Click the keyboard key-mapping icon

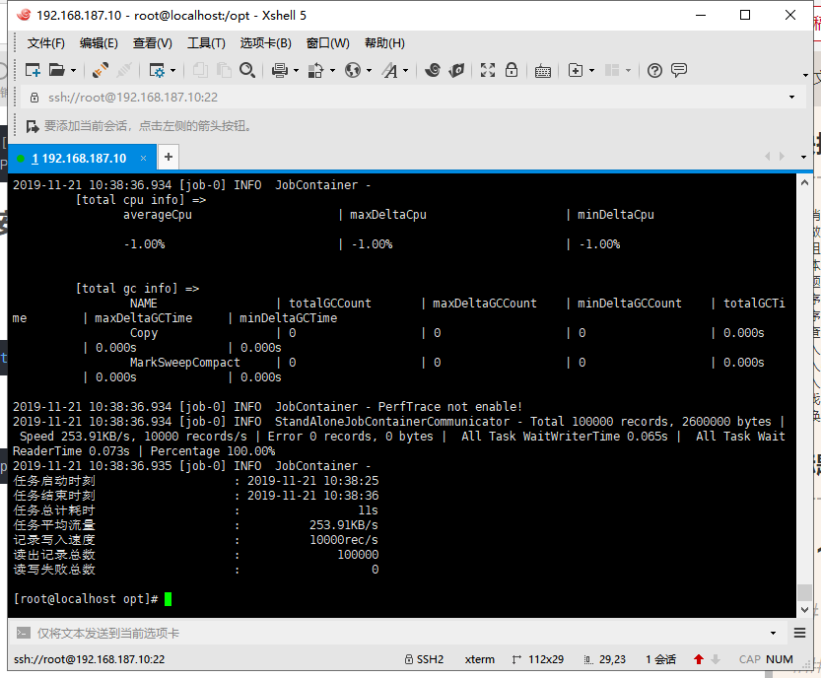pos(542,71)
